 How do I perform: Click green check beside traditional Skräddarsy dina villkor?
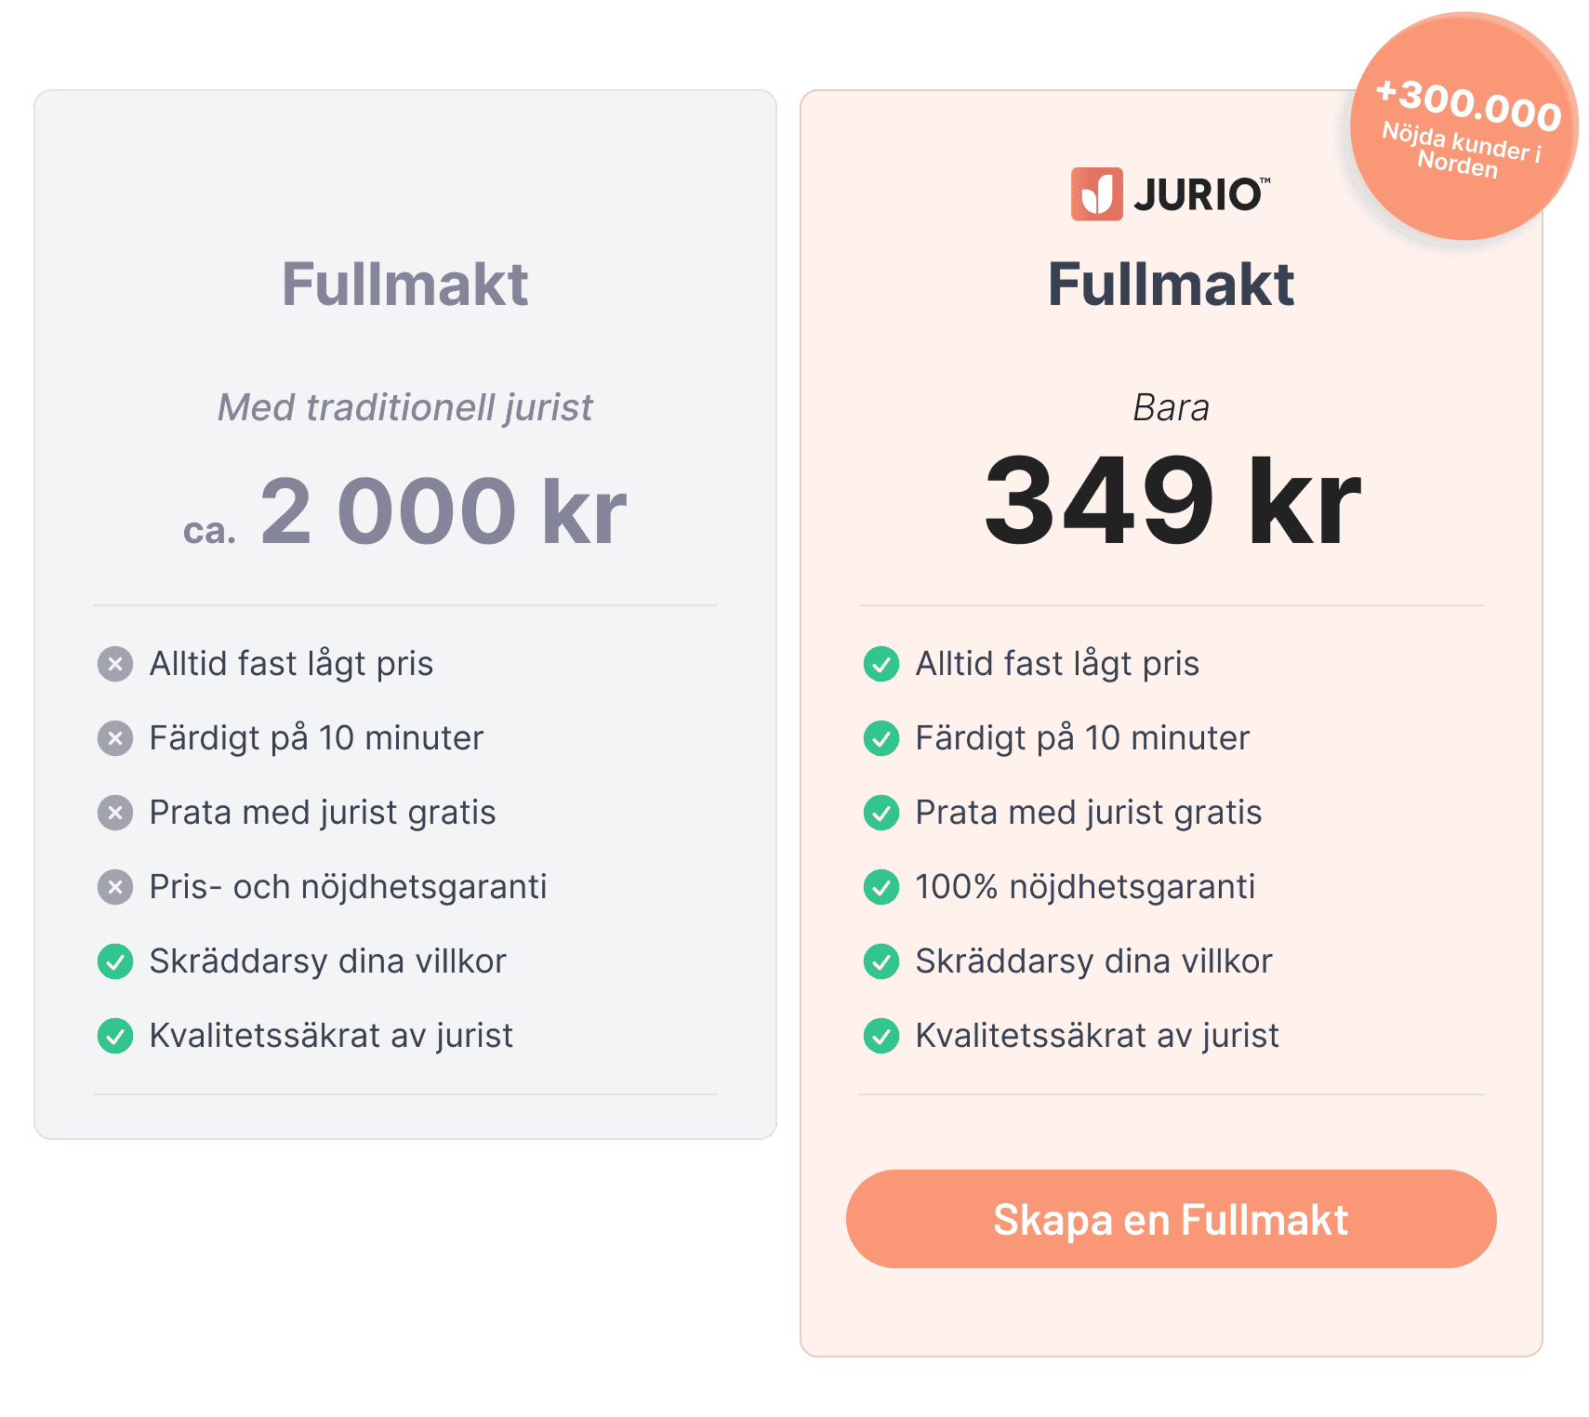(x=115, y=961)
